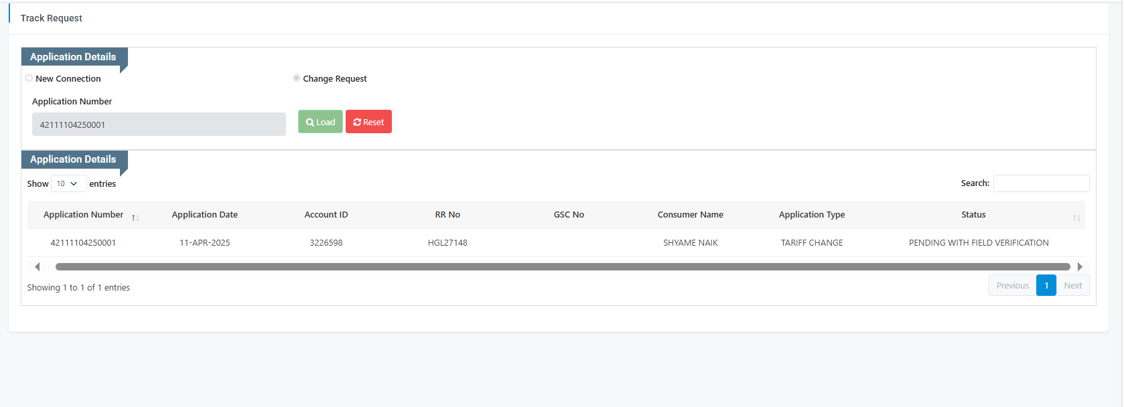1124x407 pixels.
Task: Click the Application Type column header
Action: tap(812, 215)
